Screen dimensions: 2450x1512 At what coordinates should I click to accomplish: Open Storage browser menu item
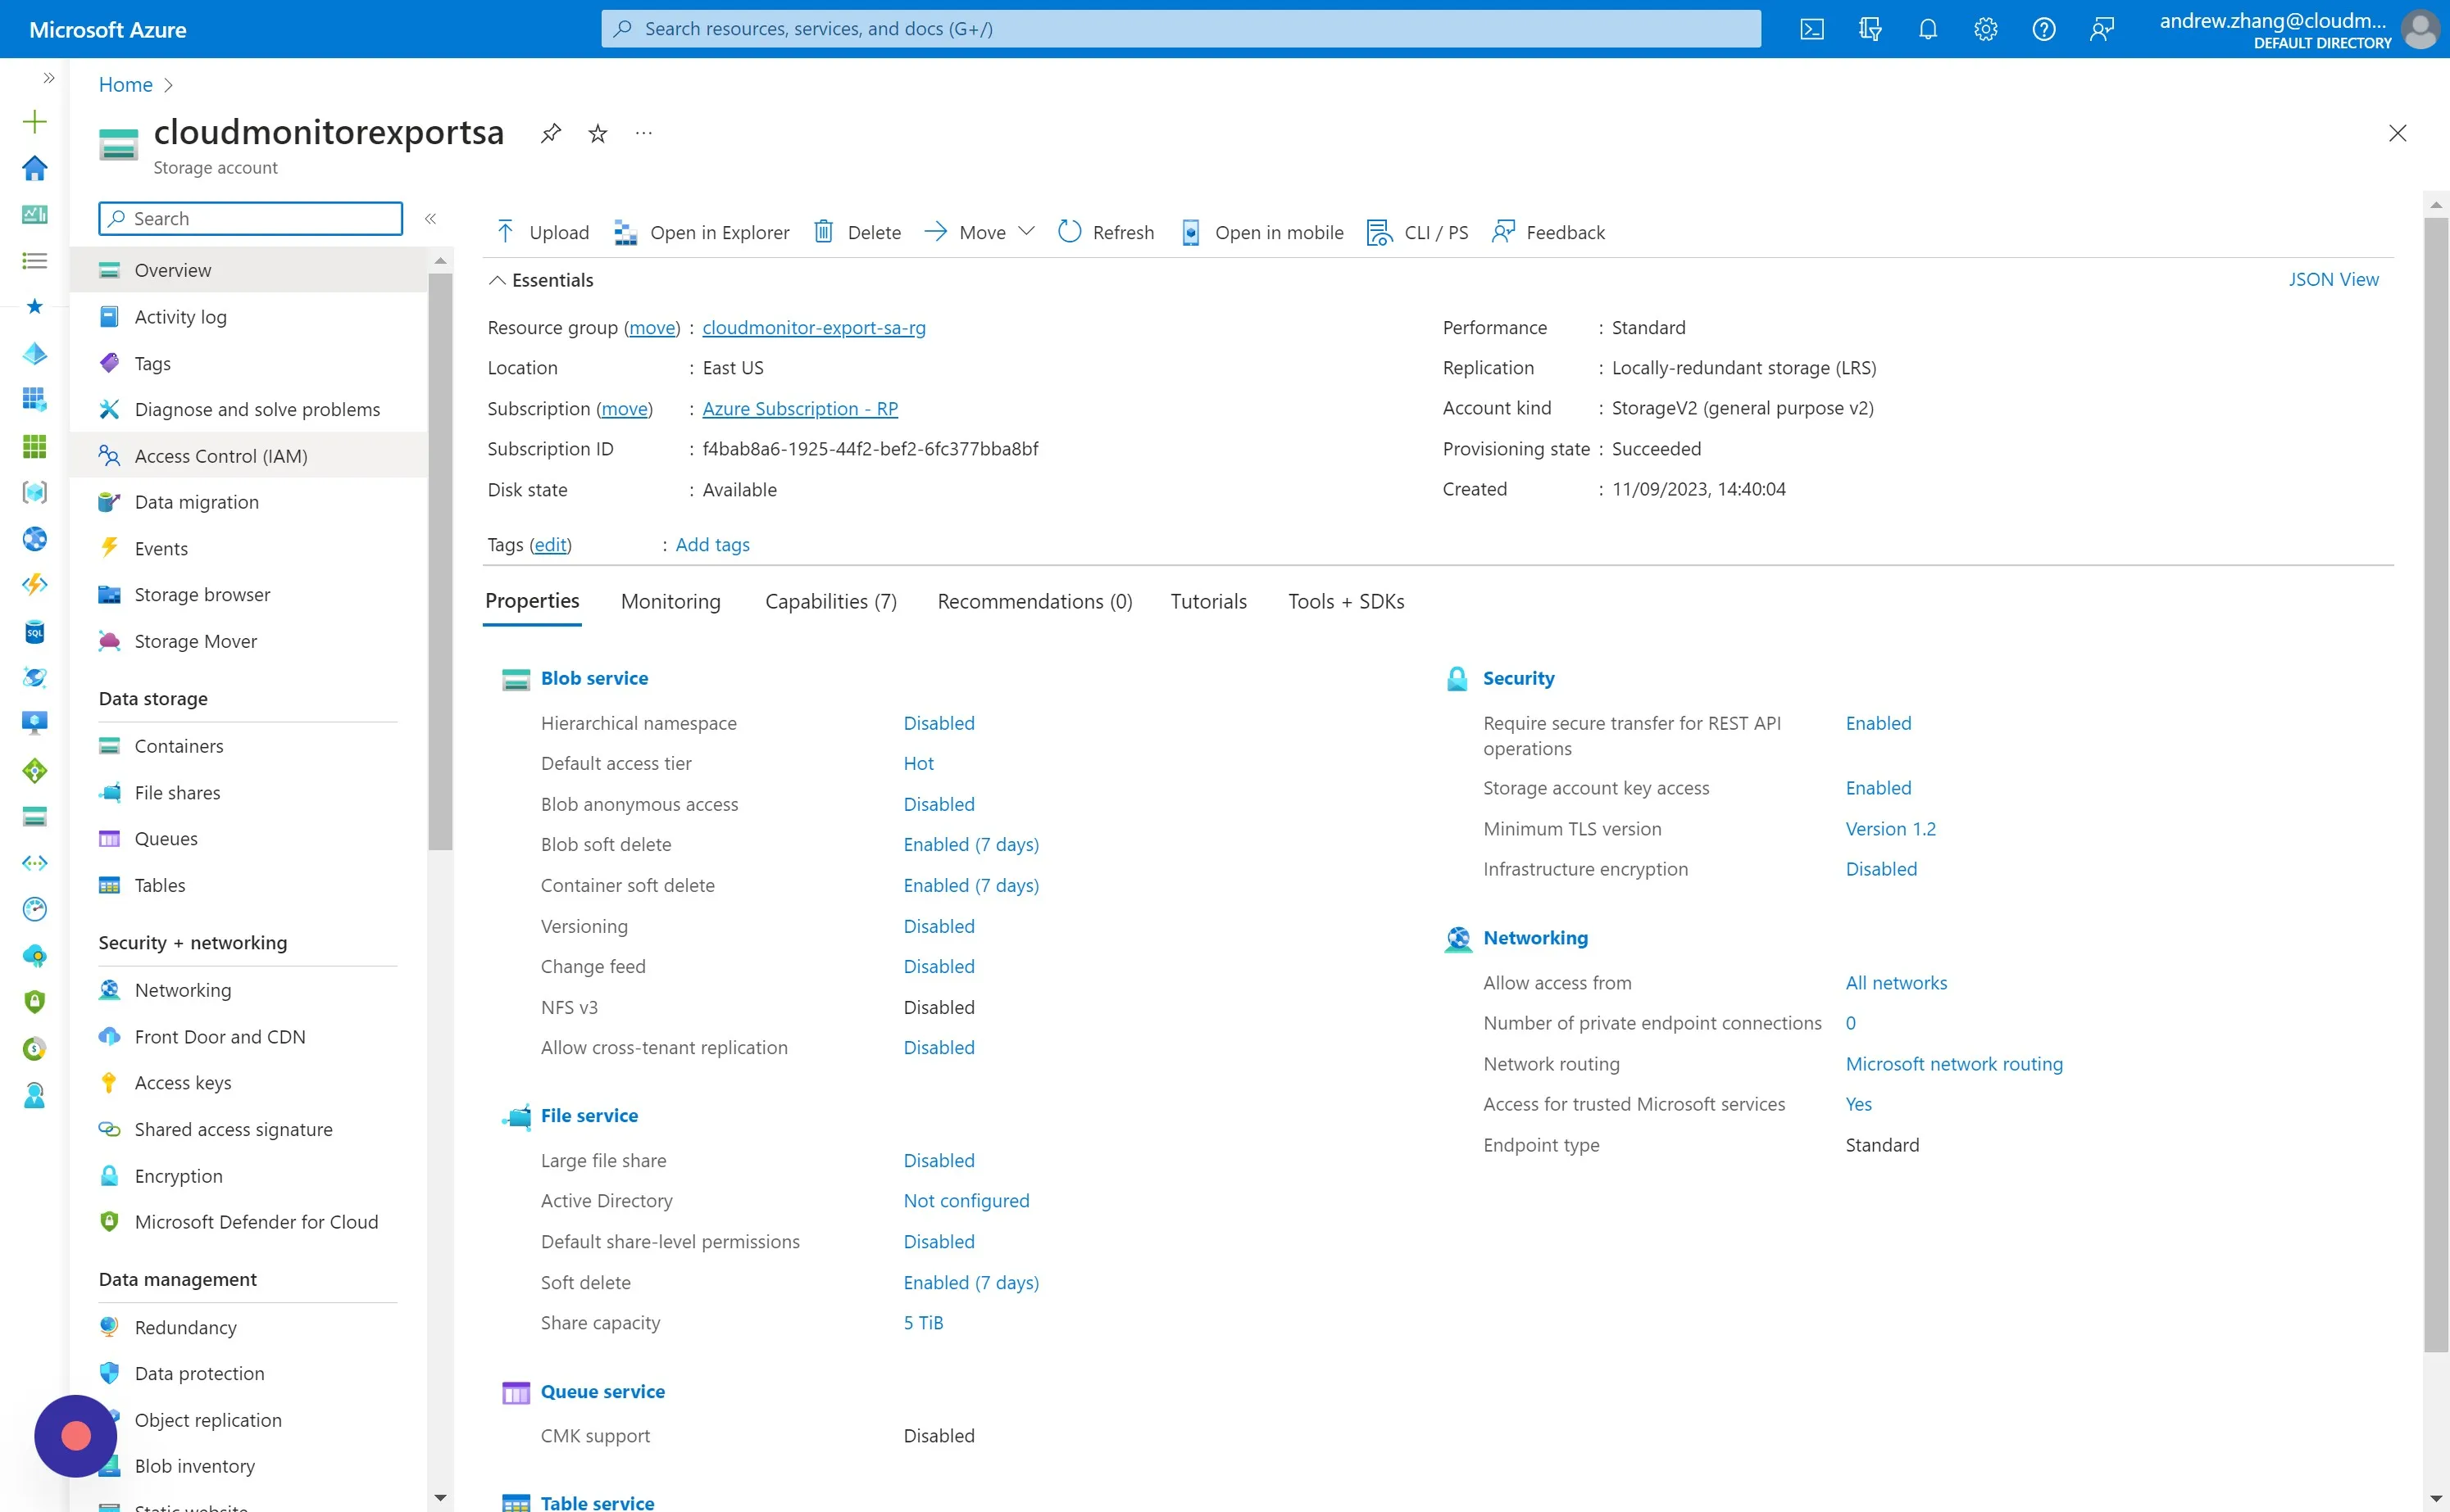tap(250, 595)
